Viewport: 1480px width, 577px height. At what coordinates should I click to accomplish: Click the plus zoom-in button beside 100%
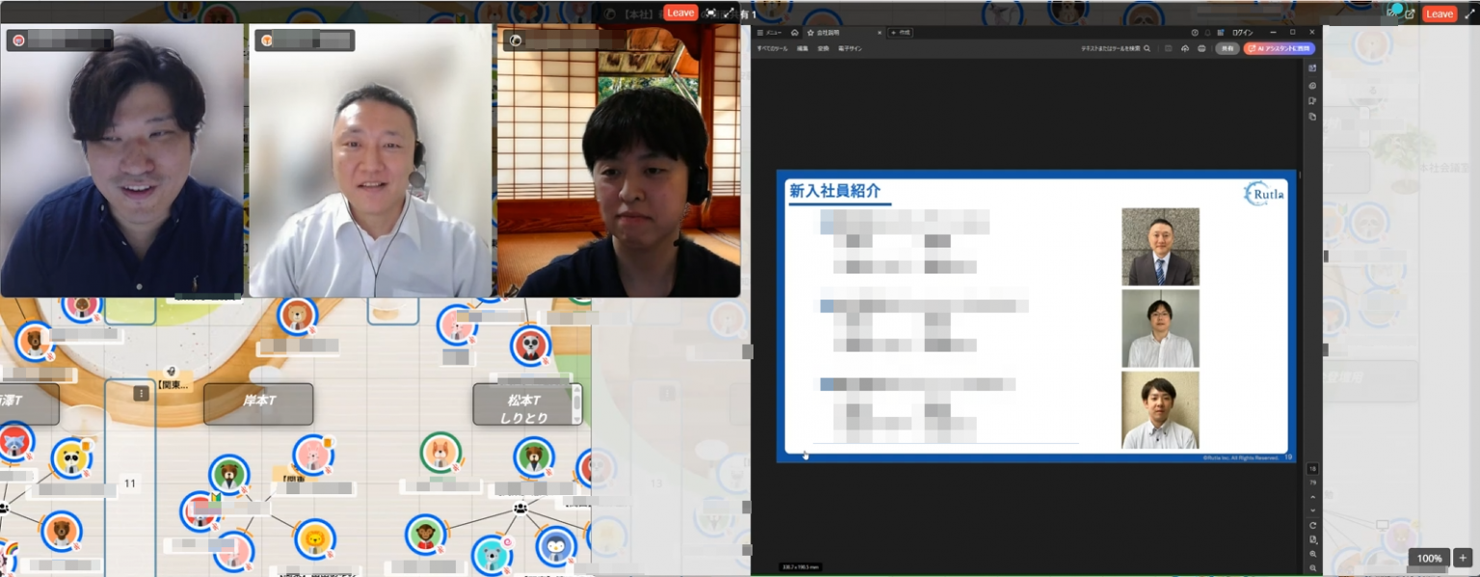click(1463, 558)
